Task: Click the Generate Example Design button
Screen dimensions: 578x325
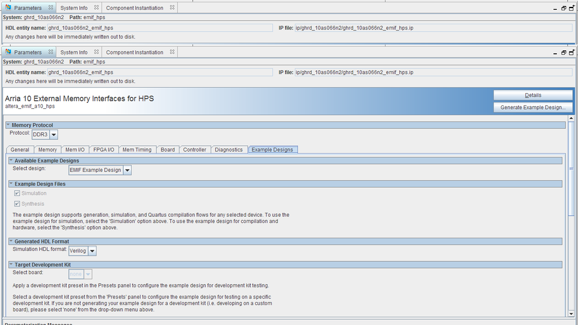Action: (533, 107)
